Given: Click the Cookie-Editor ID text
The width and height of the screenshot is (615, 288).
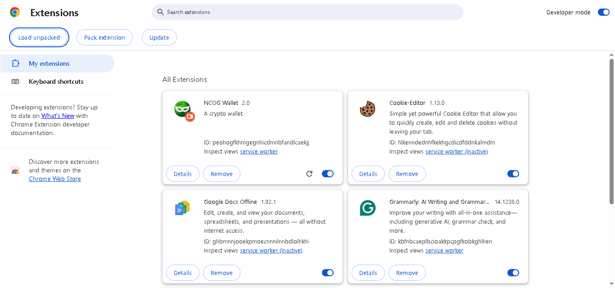Looking at the screenshot, I should [442, 143].
